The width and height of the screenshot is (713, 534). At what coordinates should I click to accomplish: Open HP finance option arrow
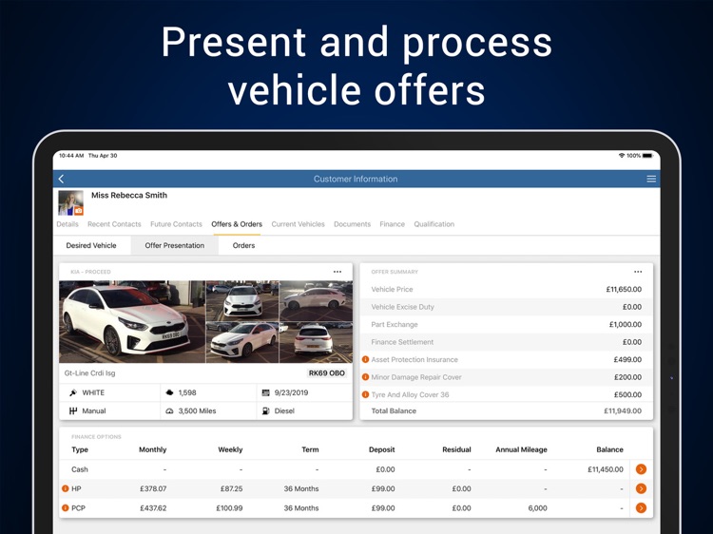point(641,488)
